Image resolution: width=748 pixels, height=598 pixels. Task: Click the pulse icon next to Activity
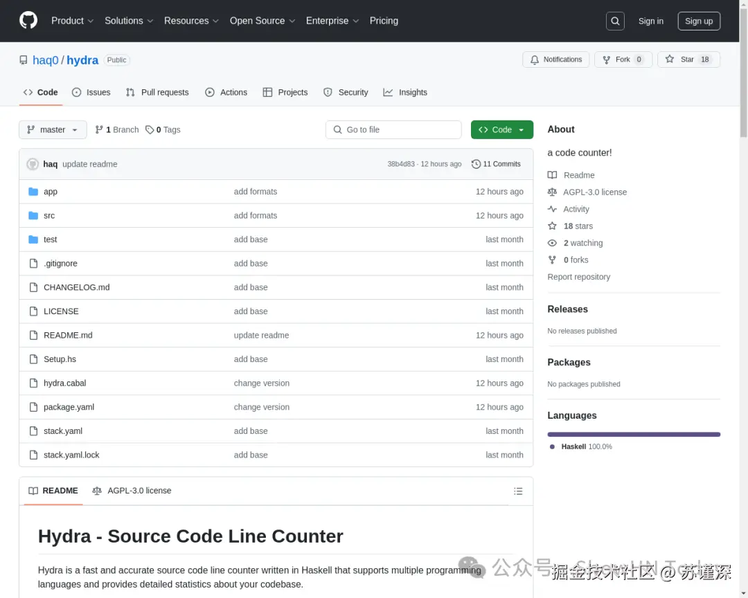coord(552,209)
